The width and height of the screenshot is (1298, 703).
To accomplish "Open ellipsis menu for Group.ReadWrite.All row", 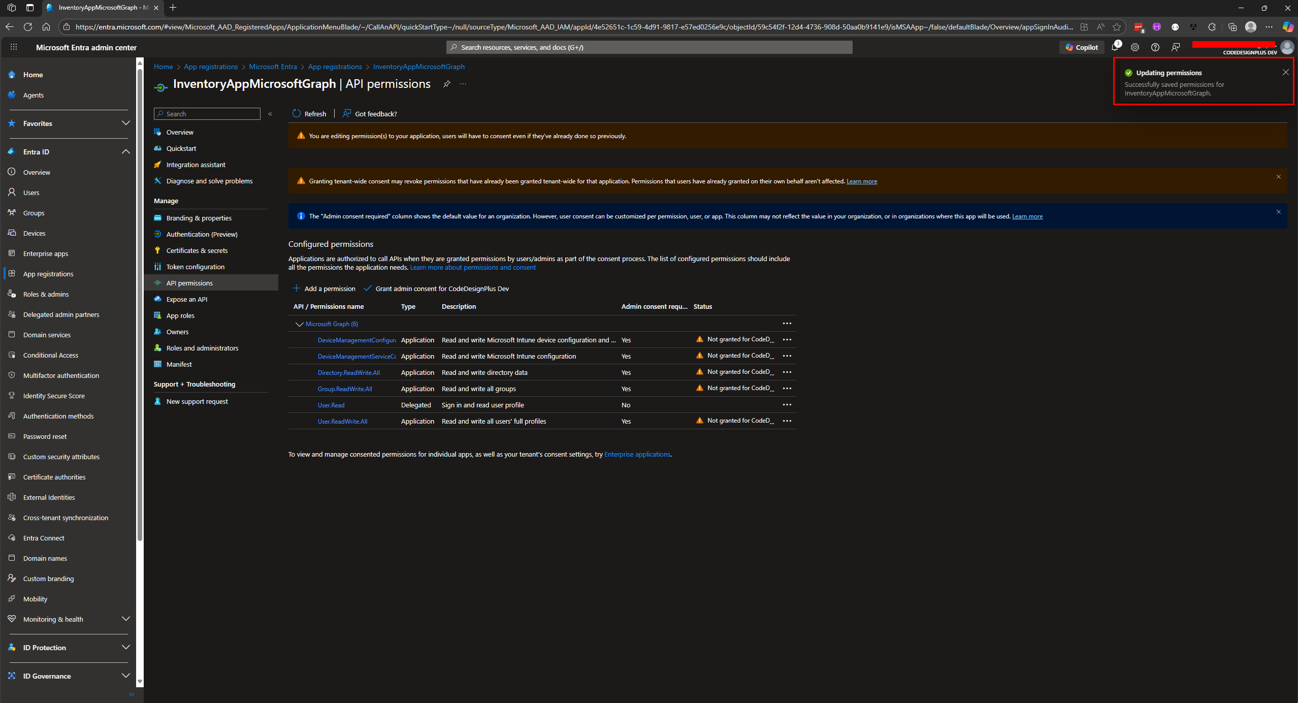I will (787, 389).
